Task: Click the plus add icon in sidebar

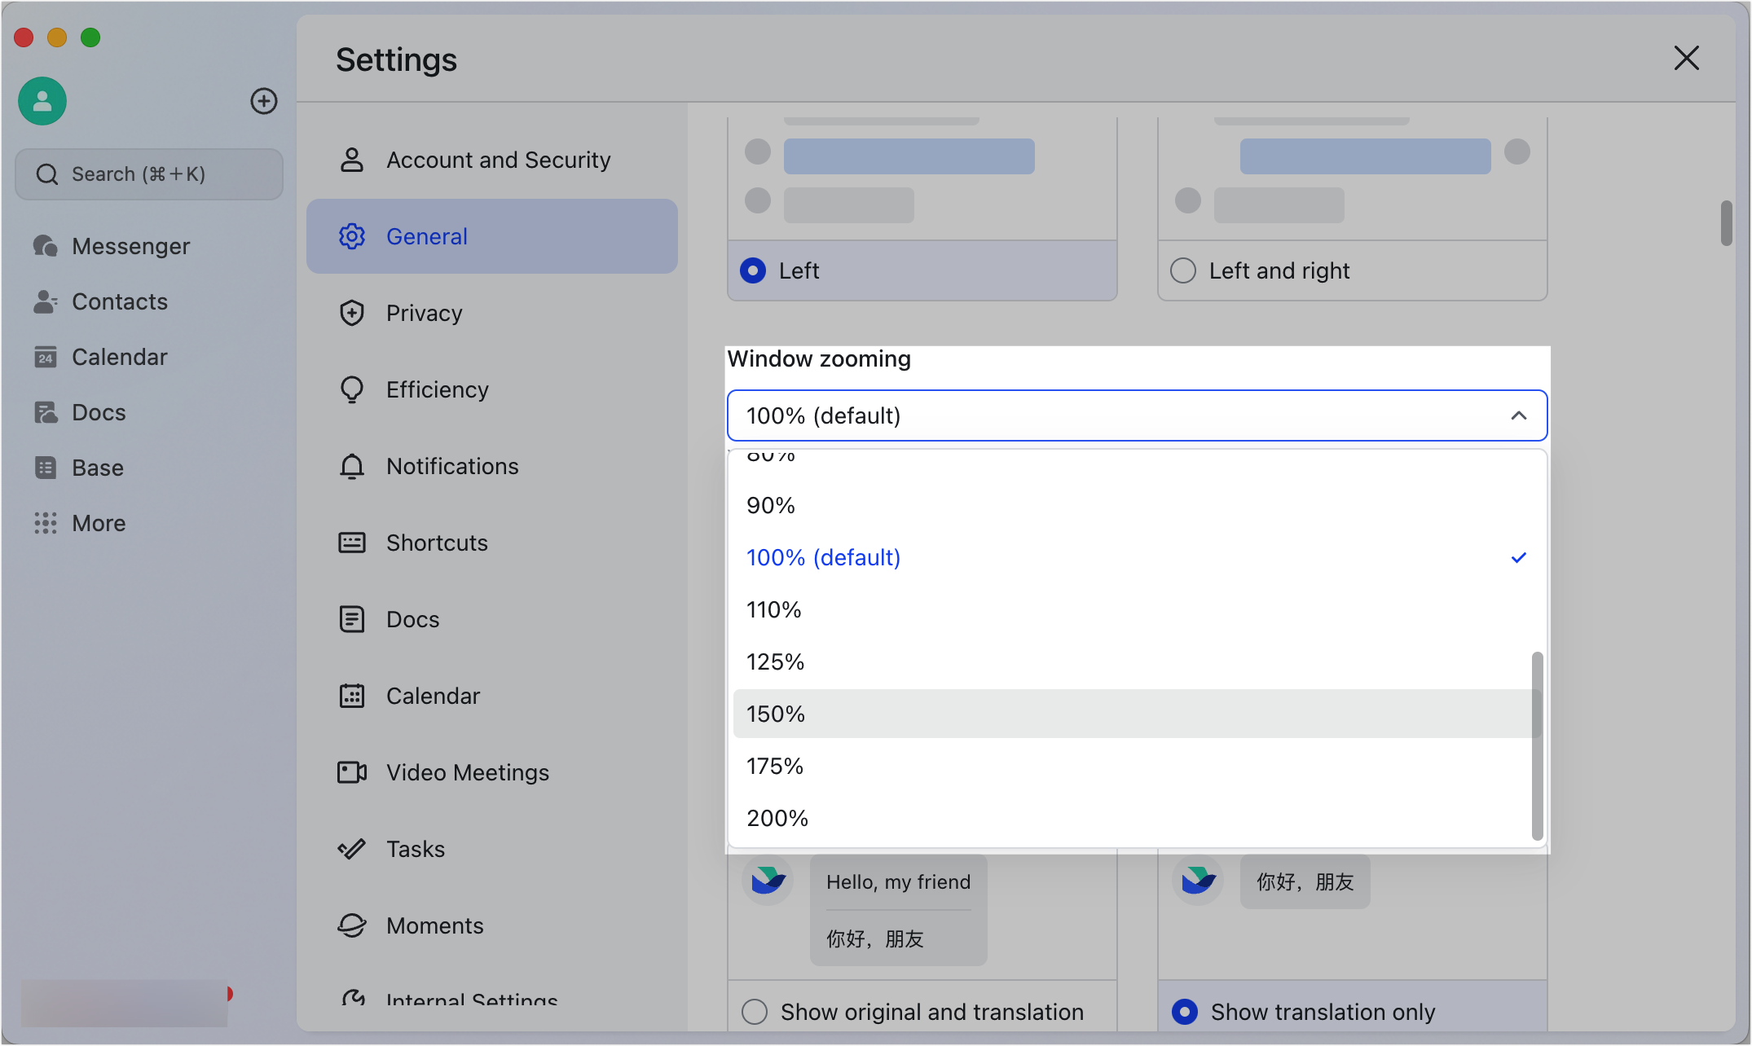Action: 263,101
